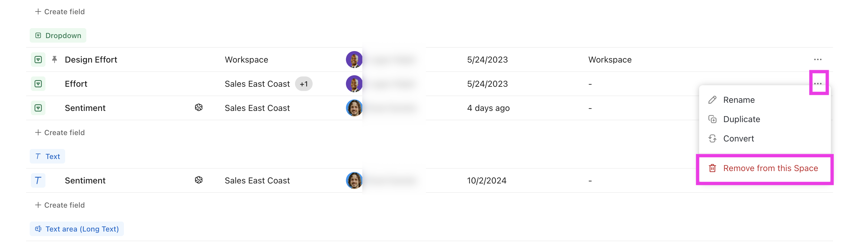Open ellipsis menu for Design Effort row
Screen dimensions: 853x243
[x=818, y=60]
